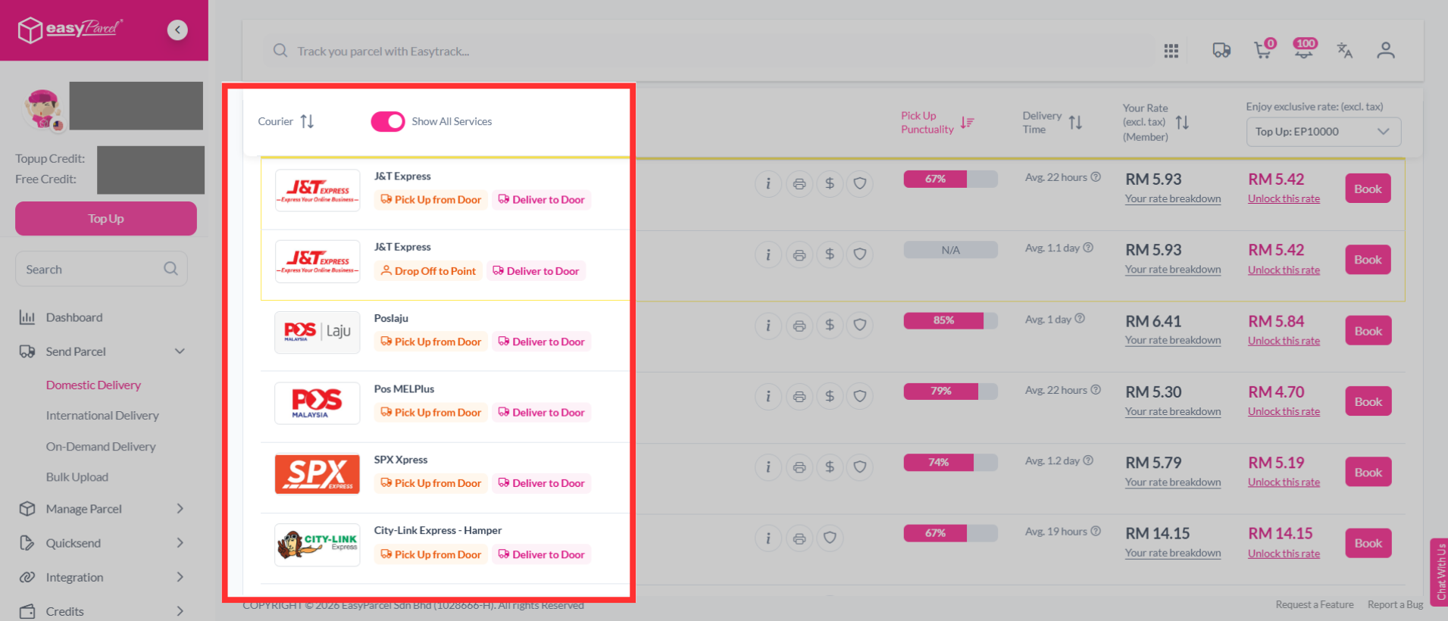This screenshot has height=621, width=1448.
Task: Book the Poslaju service
Action: [x=1368, y=331]
